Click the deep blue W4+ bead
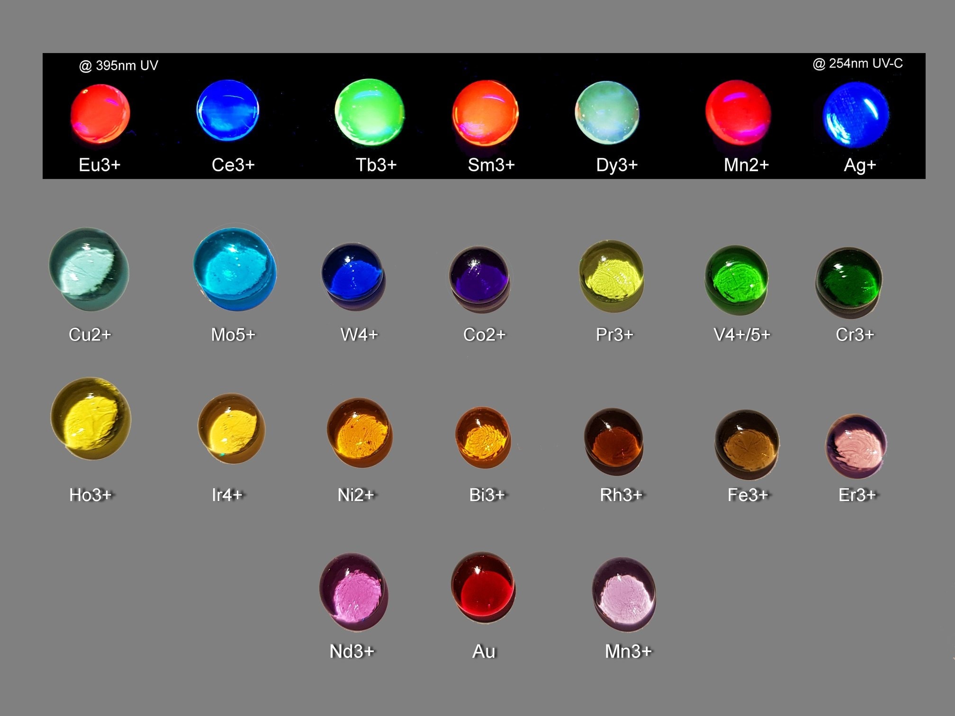Image resolution: width=955 pixels, height=716 pixels. click(x=353, y=276)
